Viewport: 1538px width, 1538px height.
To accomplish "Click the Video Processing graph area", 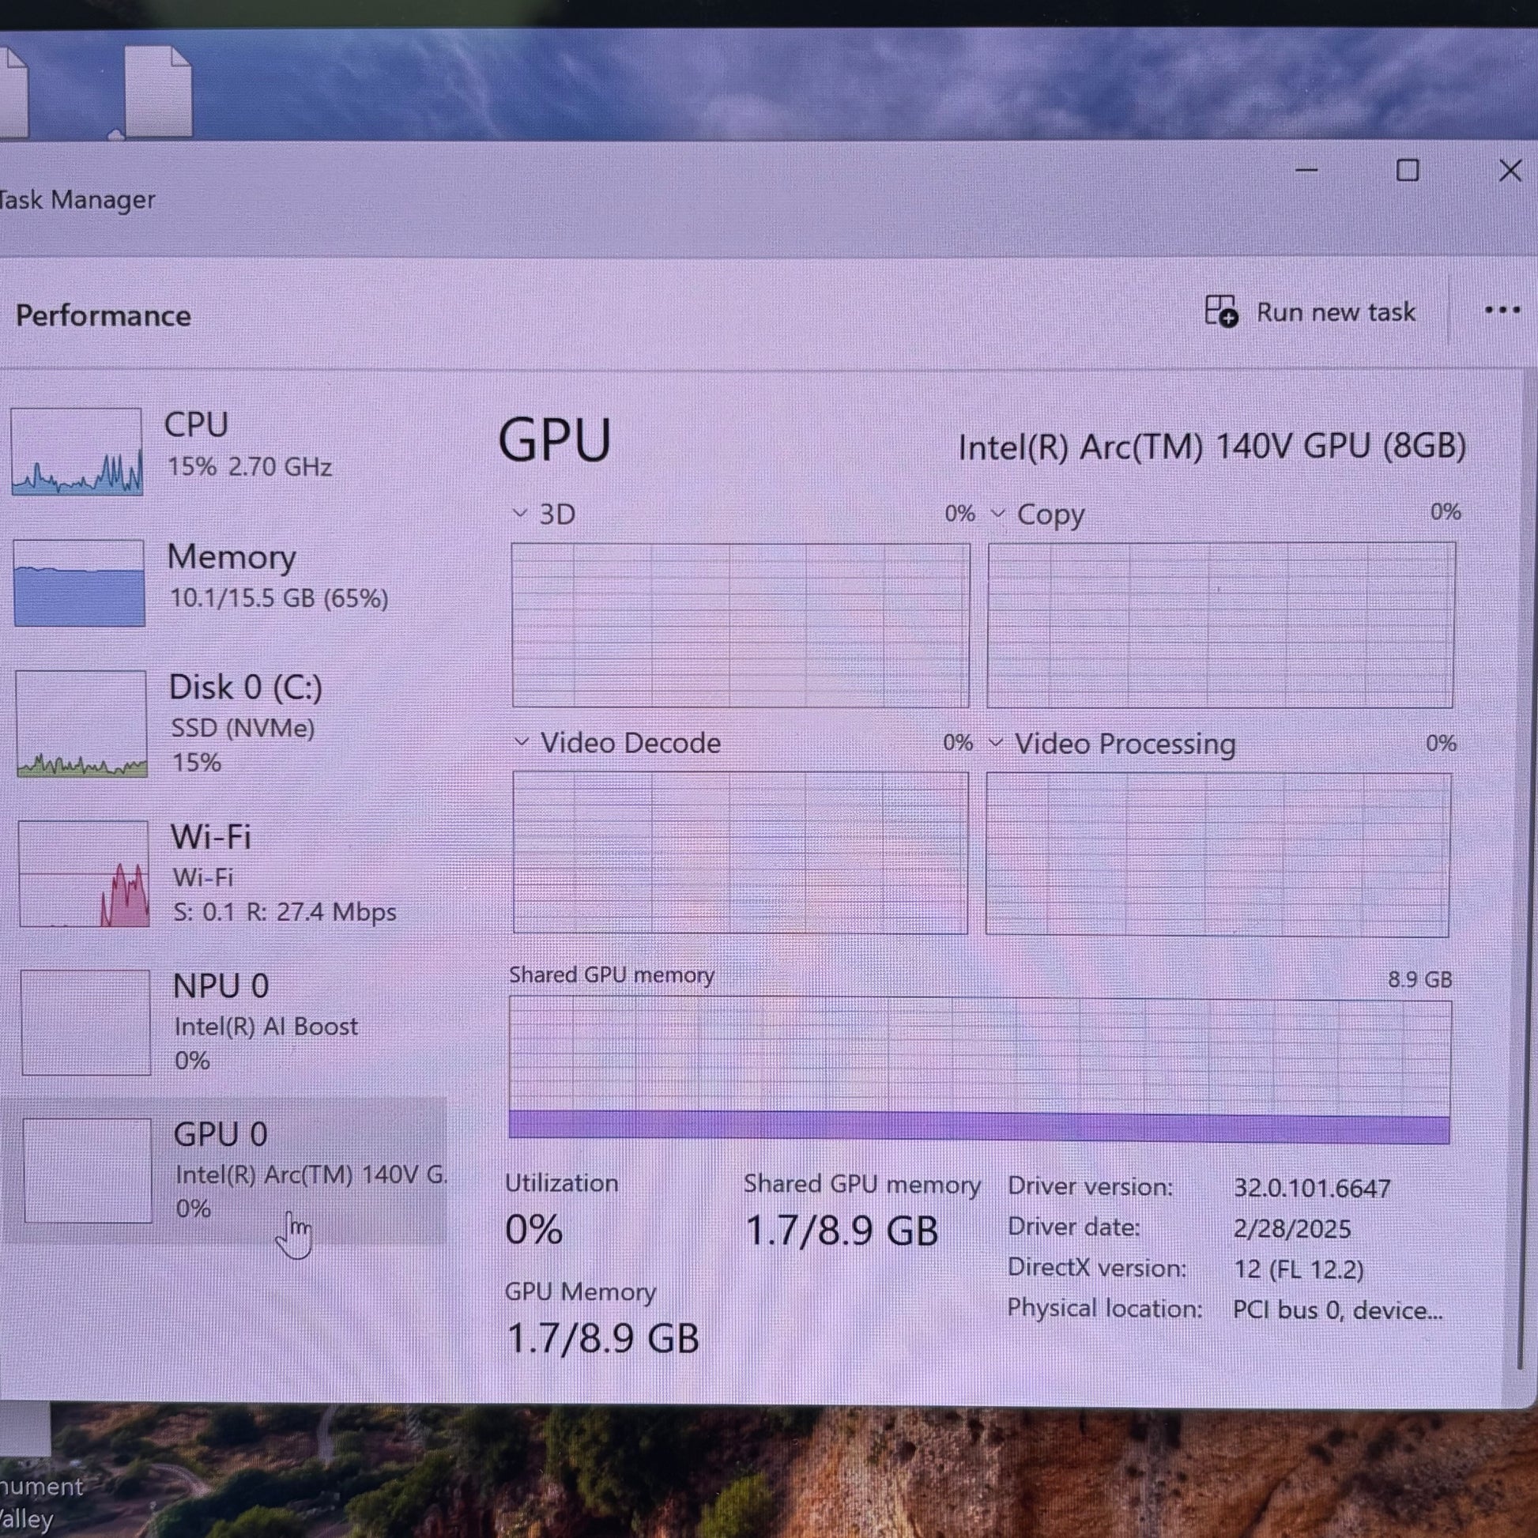I will [x=1218, y=854].
